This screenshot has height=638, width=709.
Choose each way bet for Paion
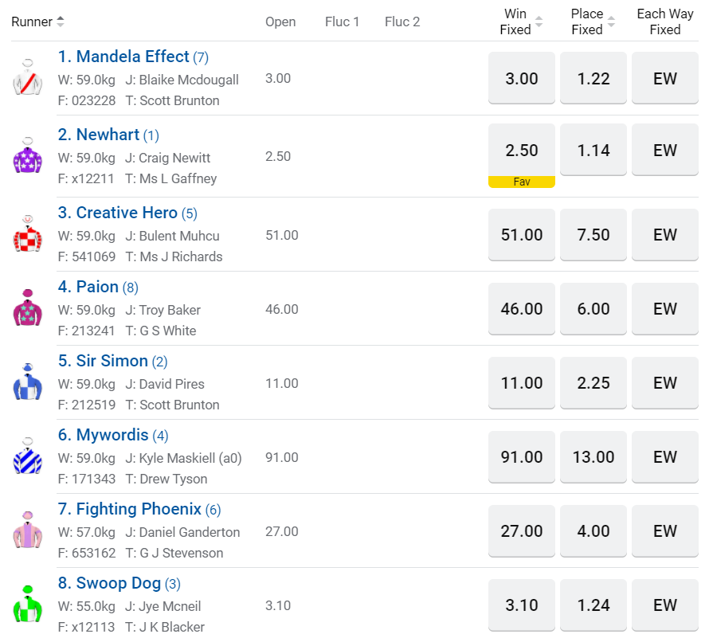pos(665,309)
